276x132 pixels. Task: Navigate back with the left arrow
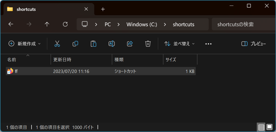(x=11, y=24)
